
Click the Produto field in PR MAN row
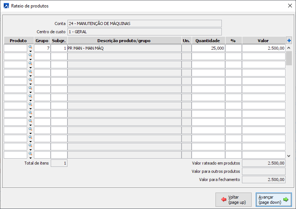[16, 48]
